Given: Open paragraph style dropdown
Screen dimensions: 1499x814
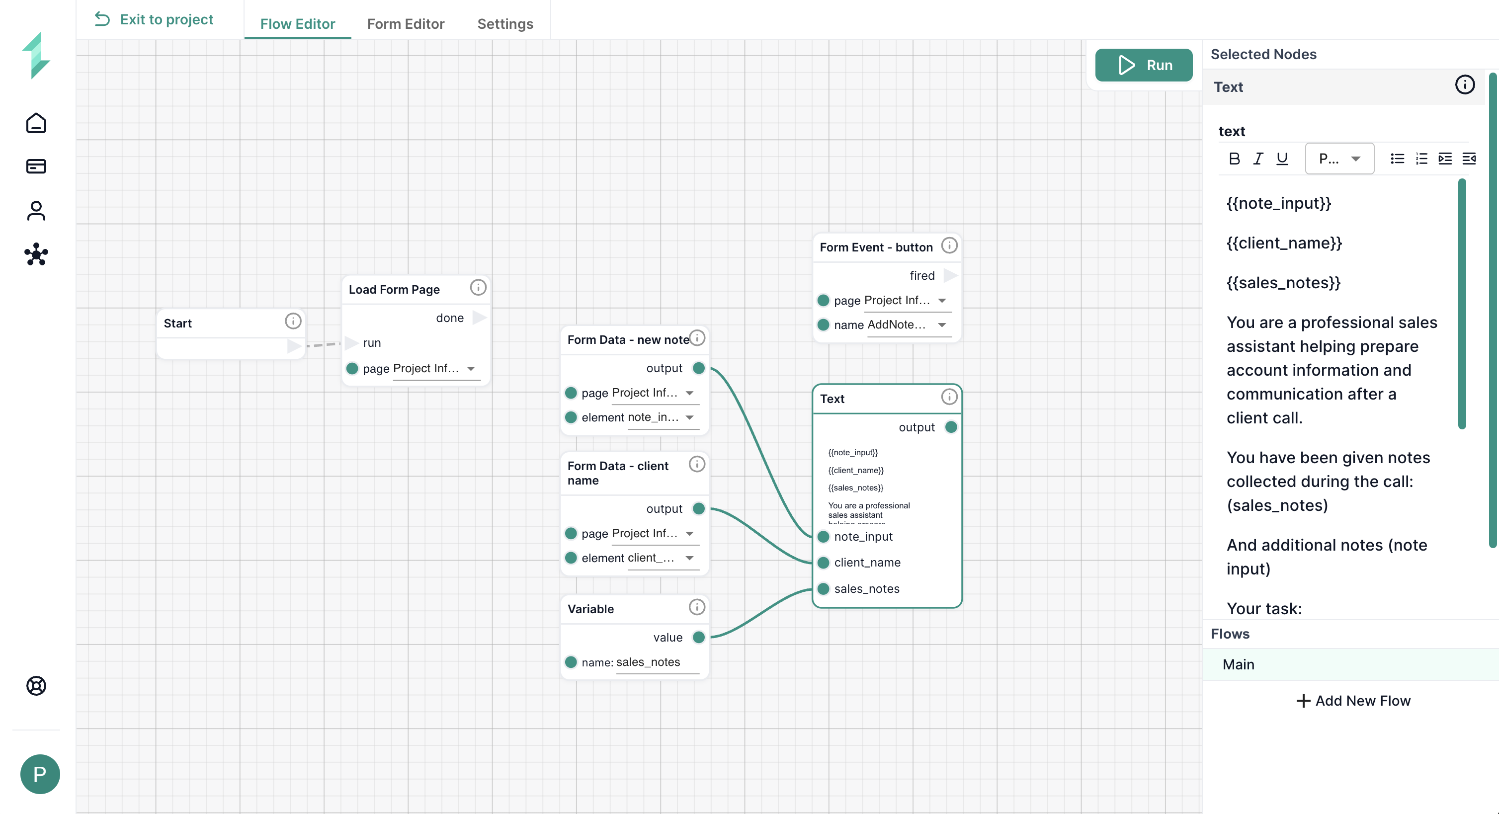Looking at the screenshot, I should pos(1339,159).
